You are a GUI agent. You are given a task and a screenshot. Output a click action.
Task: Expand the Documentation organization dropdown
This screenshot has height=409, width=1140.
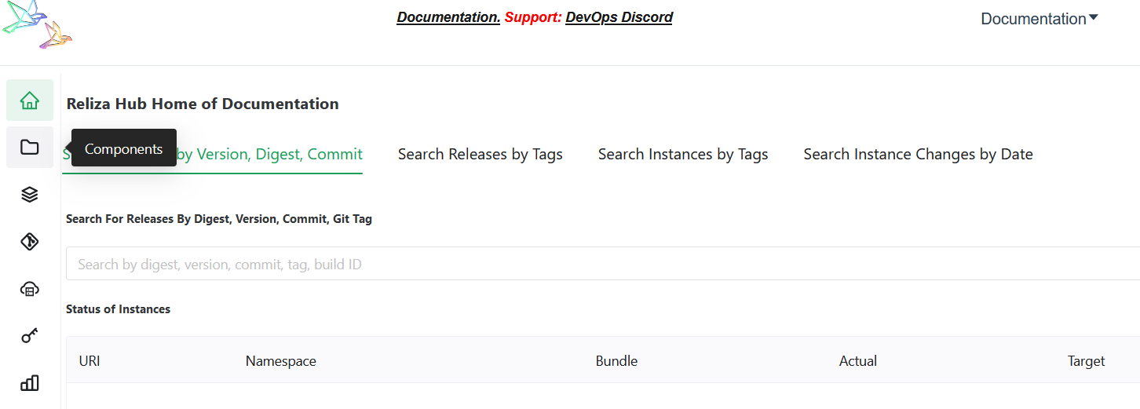coord(1040,19)
